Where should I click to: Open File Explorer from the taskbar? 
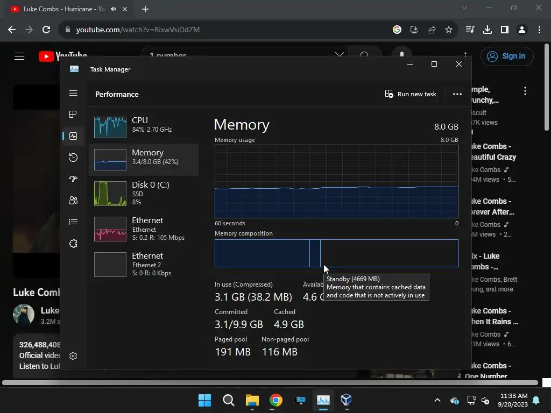(x=252, y=400)
